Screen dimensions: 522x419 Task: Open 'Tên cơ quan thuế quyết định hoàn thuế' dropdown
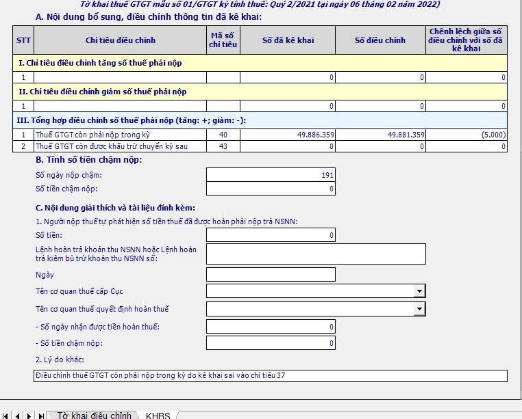tap(419, 309)
